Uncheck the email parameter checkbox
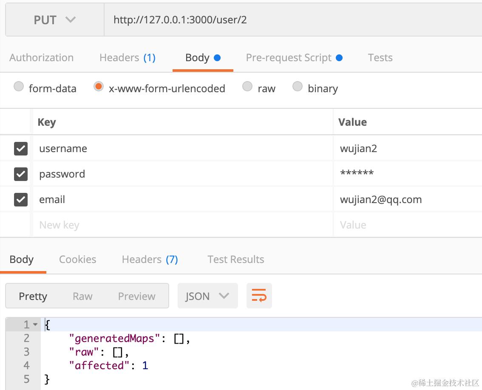The width and height of the screenshot is (482, 390). (21, 200)
